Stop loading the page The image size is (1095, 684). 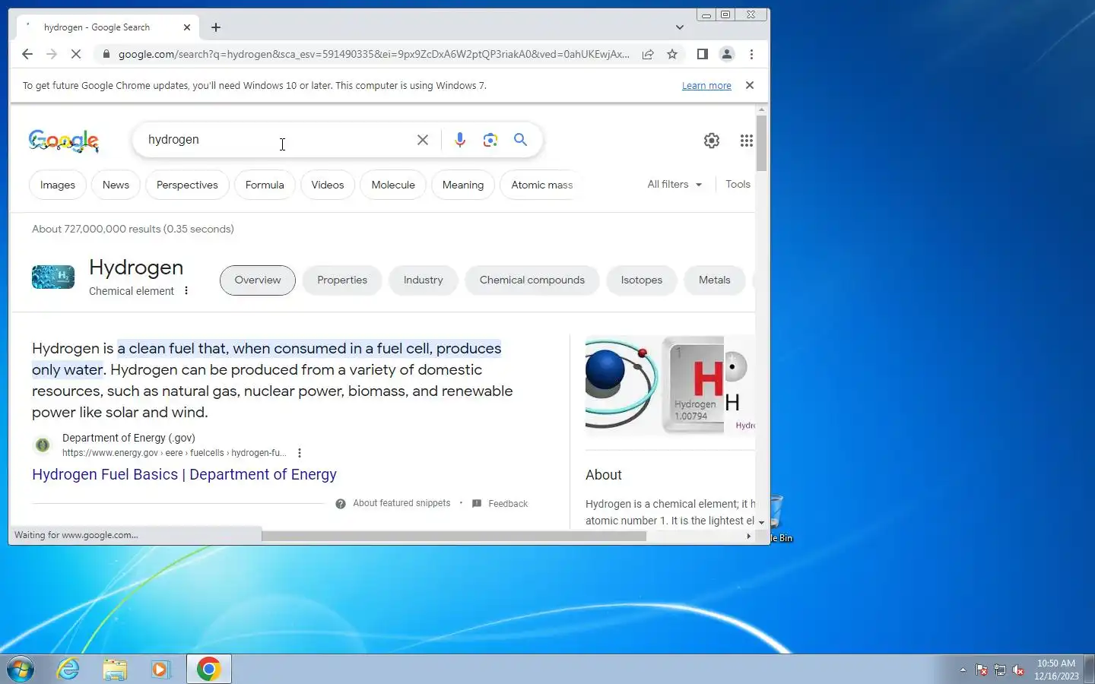point(76,54)
